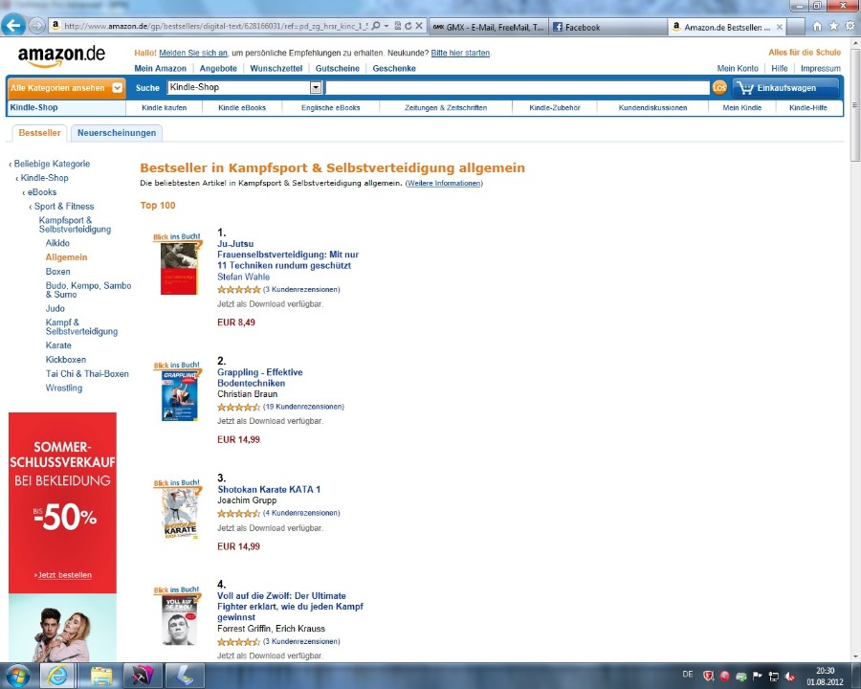Click the browser back arrow button

pyautogui.click(x=13, y=25)
